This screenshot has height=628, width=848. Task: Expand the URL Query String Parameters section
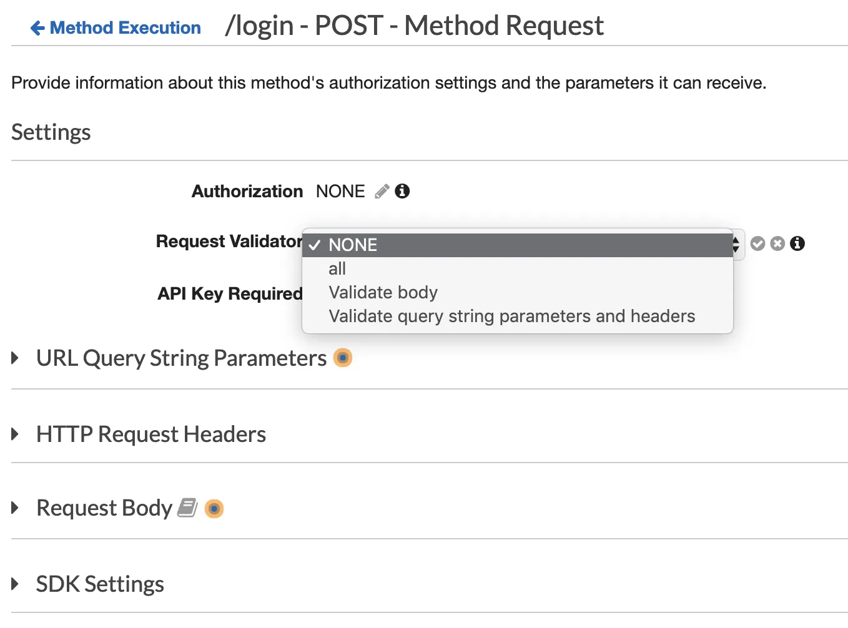(x=16, y=358)
